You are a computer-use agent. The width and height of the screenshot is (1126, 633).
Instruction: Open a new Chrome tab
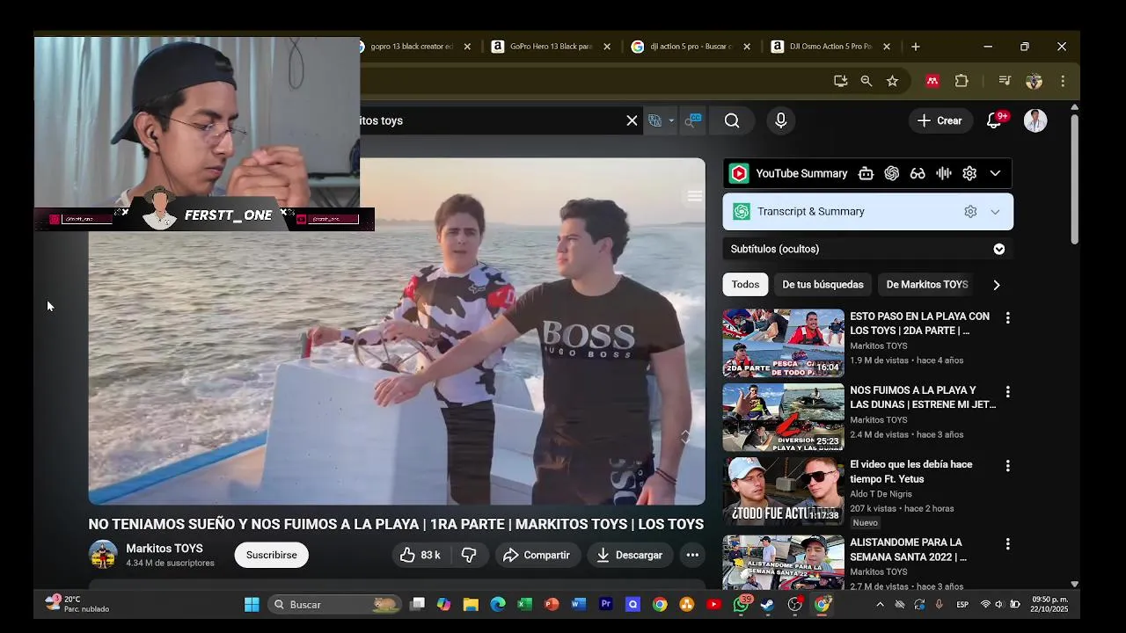click(916, 47)
